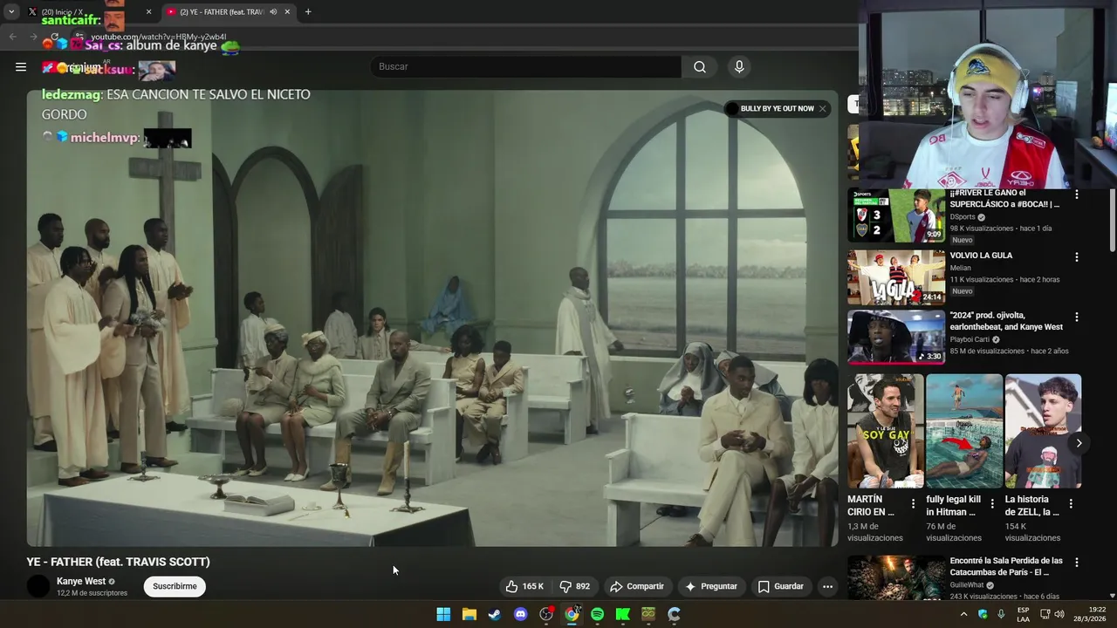Viewport: 1117px width, 628px height.
Task: Close the YE - FATHER tab
Action: [287, 11]
